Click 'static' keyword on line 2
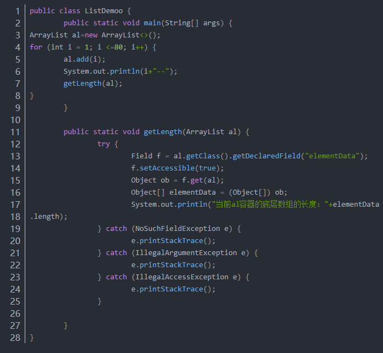 pyautogui.click(x=106, y=23)
